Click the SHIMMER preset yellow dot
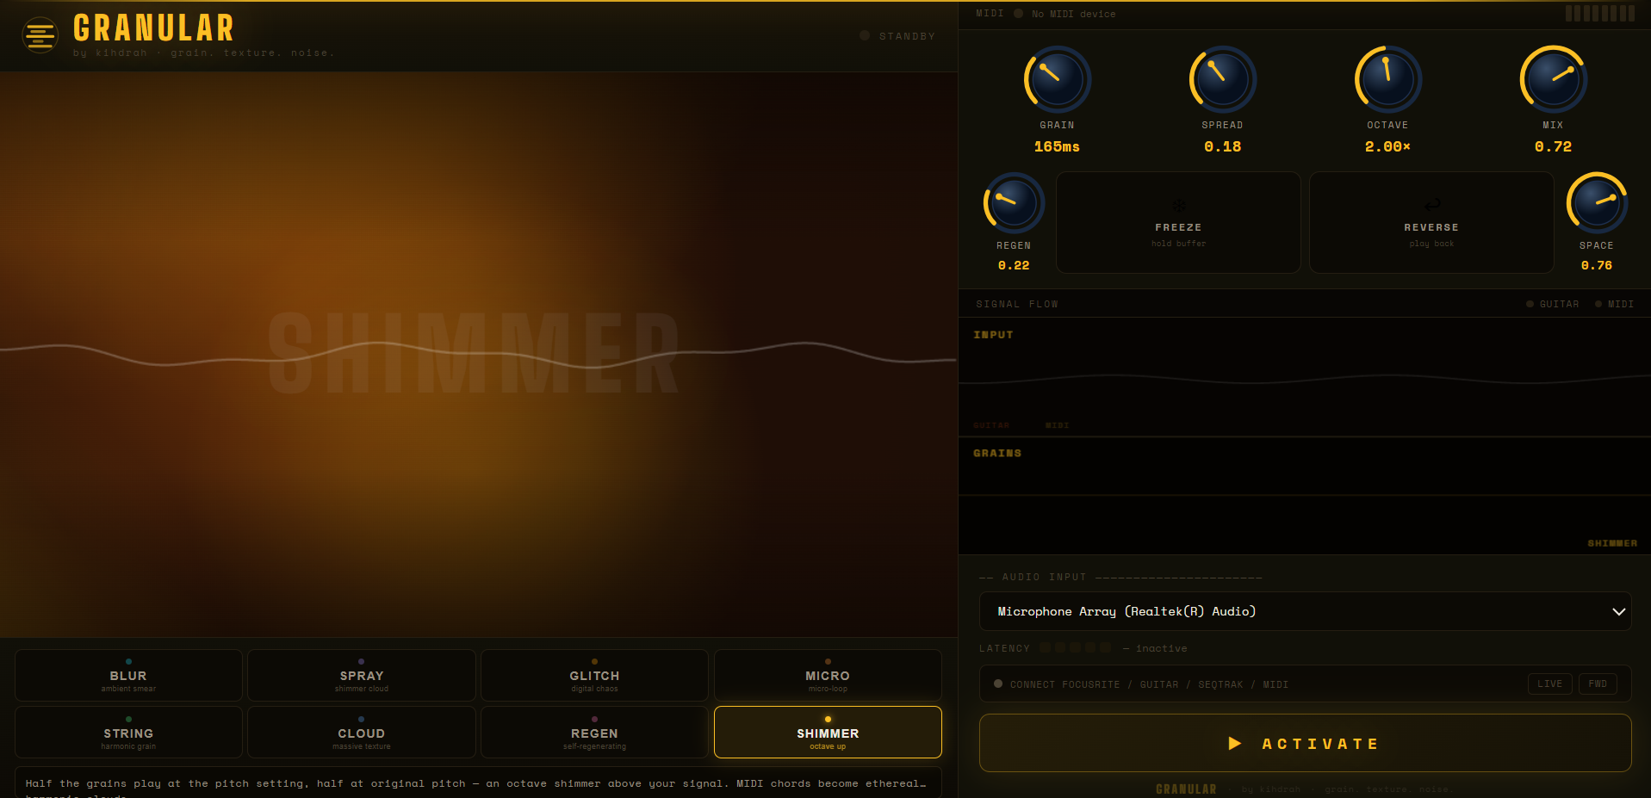The image size is (1651, 798). click(828, 719)
